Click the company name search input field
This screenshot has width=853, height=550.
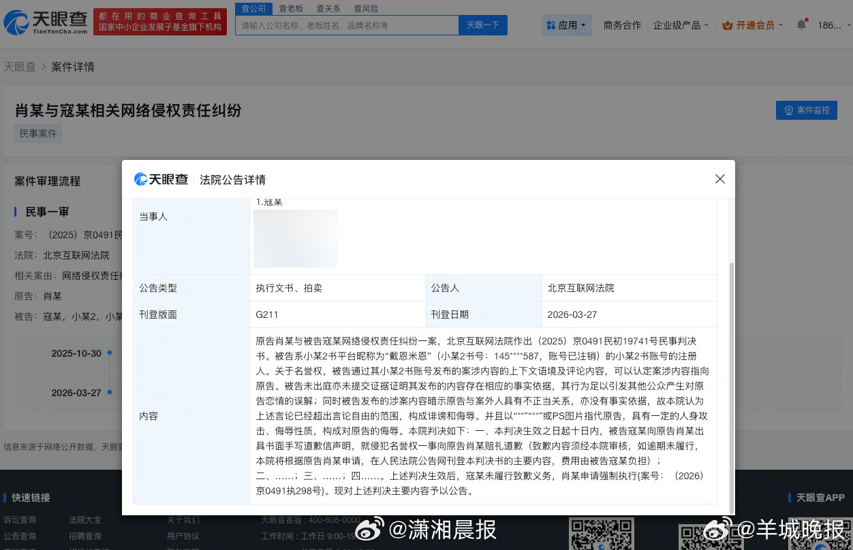[x=346, y=25]
